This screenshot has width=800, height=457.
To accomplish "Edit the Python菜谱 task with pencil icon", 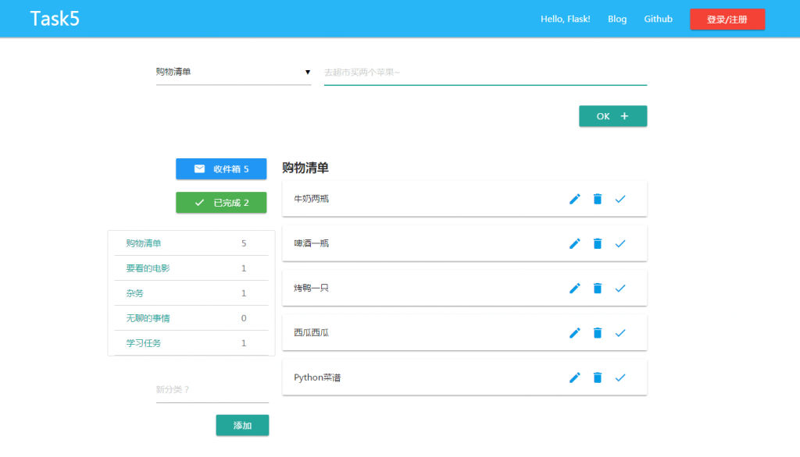I will [574, 377].
